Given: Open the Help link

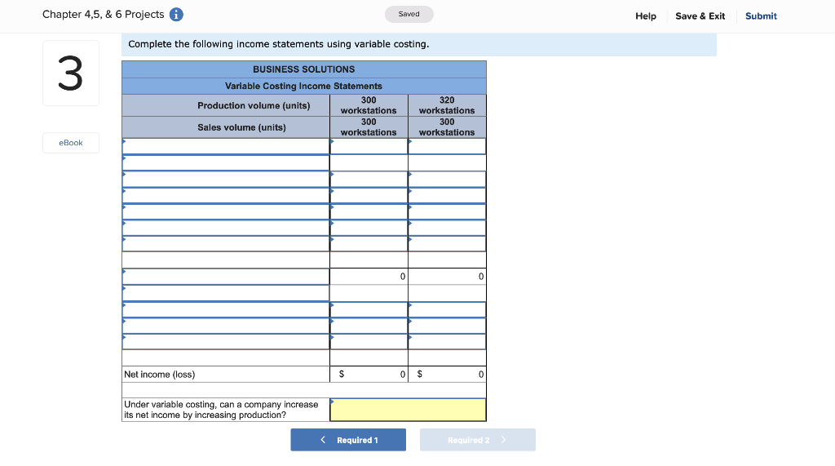Looking at the screenshot, I should point(646,16).
